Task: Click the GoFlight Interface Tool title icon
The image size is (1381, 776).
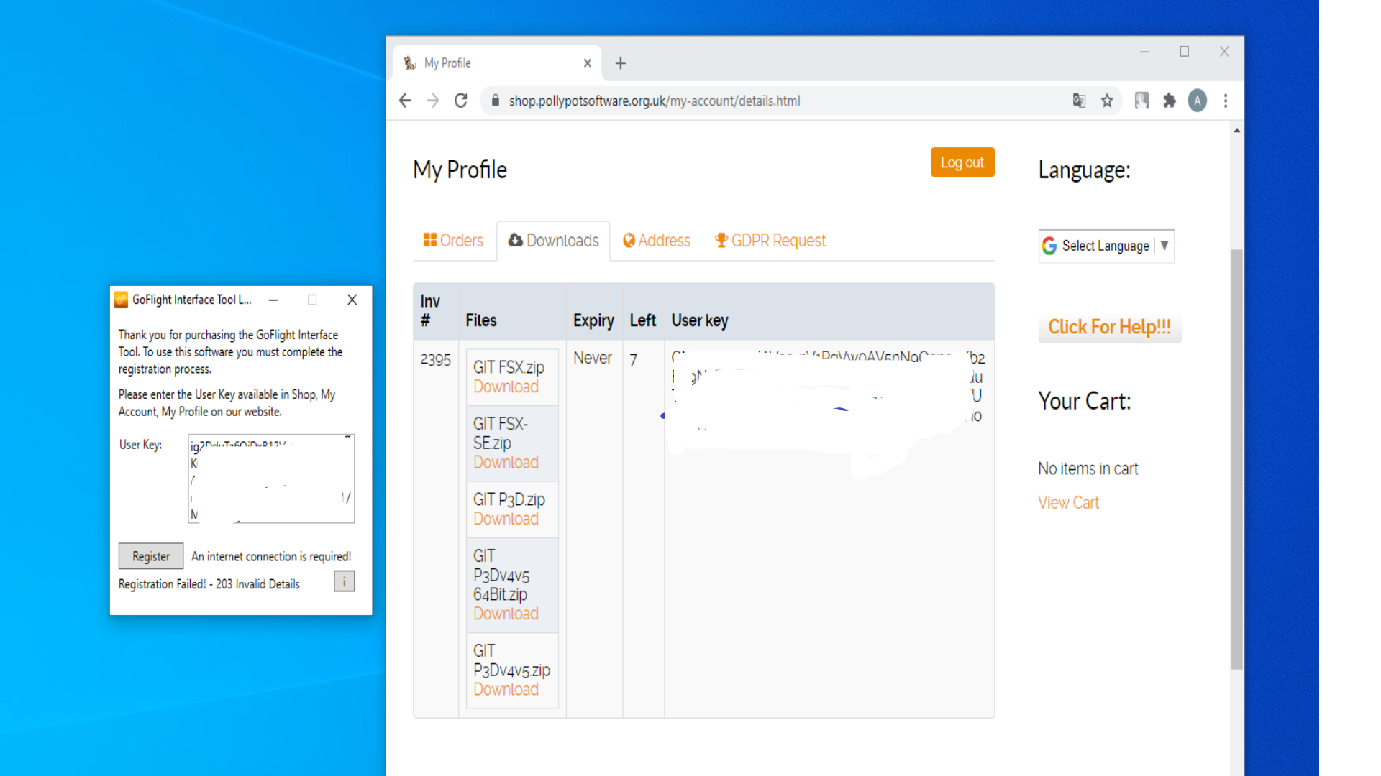Action: click(121, 300)
